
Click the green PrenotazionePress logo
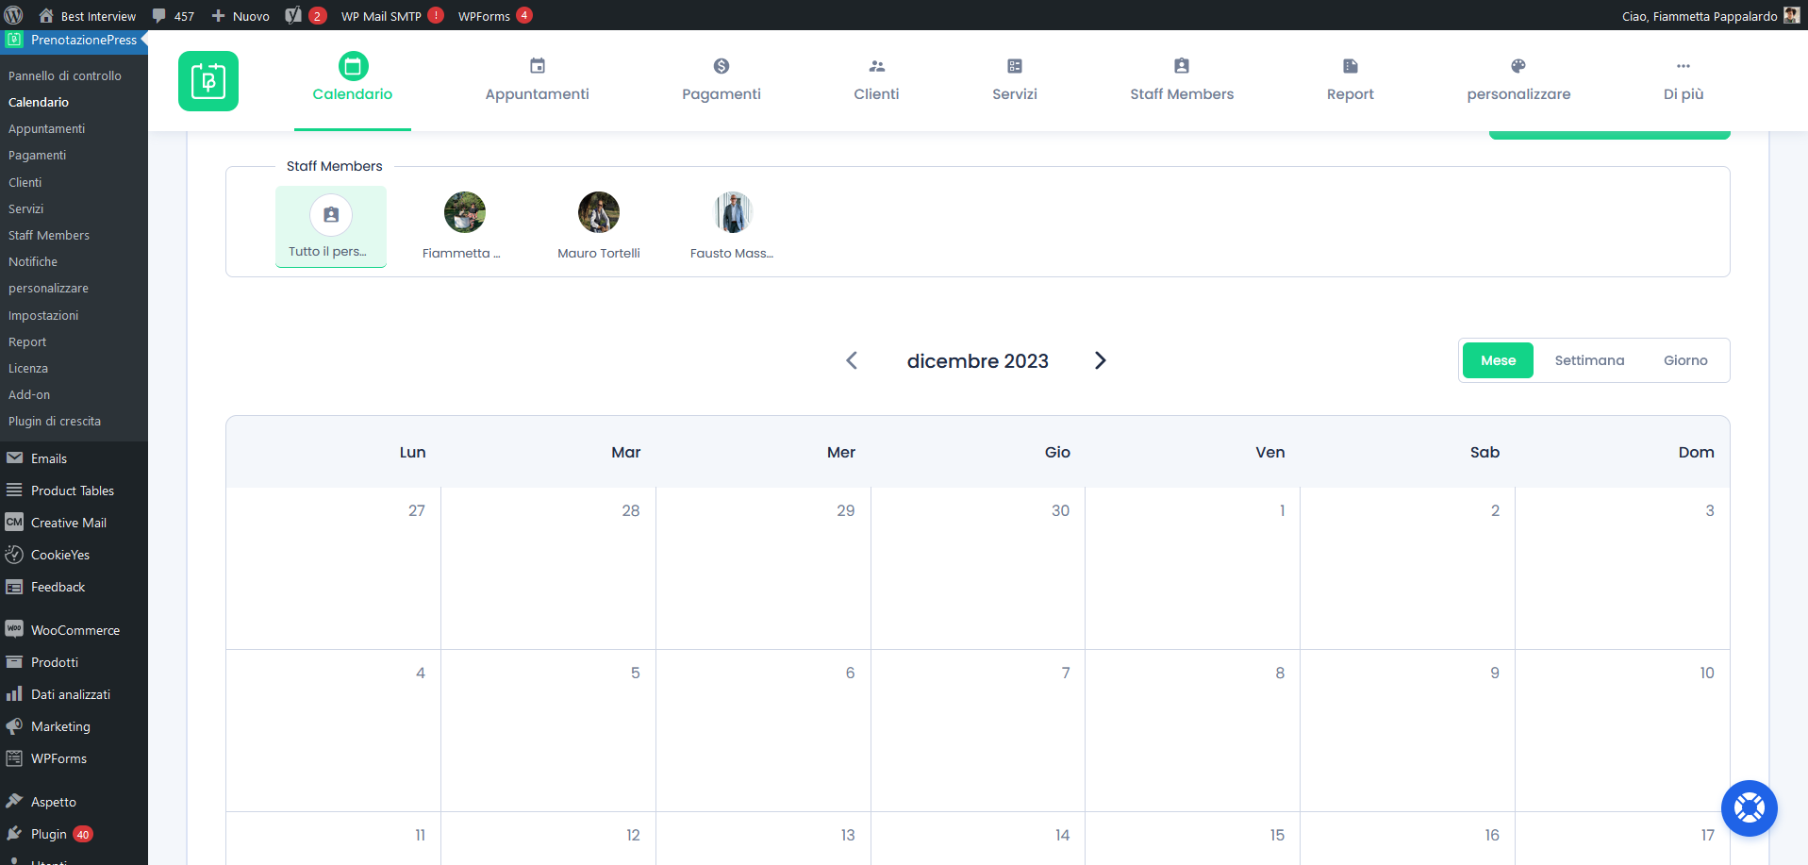coord(208,81)
